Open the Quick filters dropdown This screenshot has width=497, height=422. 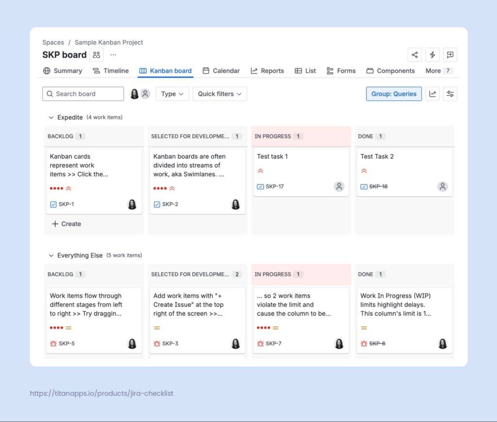[x=219, y=94]
